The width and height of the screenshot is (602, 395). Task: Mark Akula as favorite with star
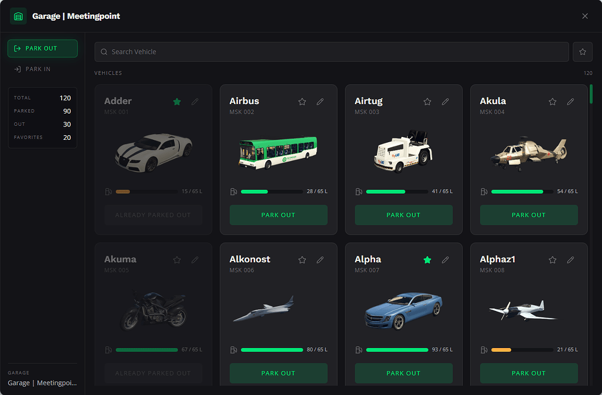[553, 102]
